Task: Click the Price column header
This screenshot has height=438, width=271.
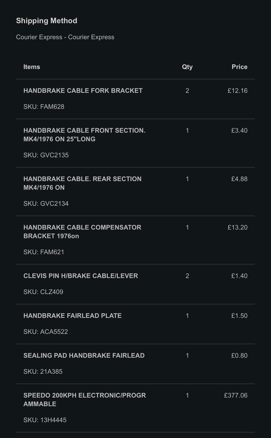Action: coord(239,67)
